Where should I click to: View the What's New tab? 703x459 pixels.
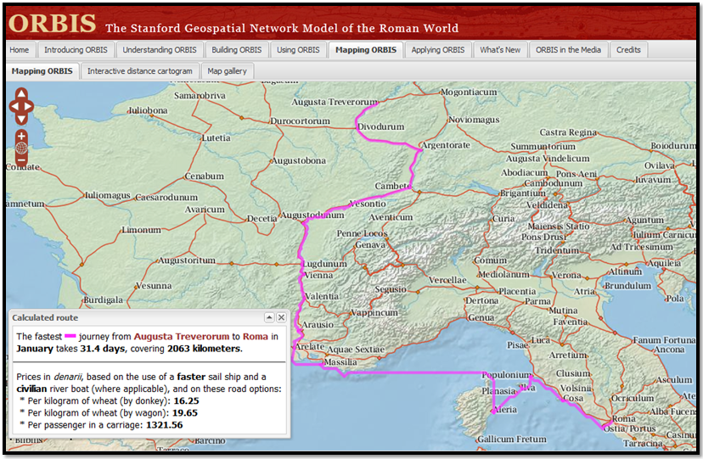click(x=500, y=50)
